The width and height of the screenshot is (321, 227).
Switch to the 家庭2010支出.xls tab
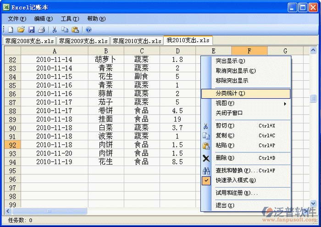click(x=137, y=41)
